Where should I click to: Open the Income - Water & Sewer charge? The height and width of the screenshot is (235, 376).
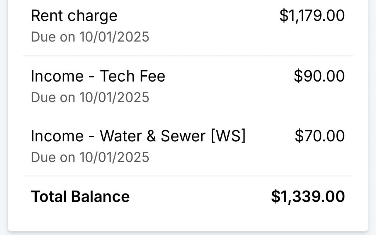[138, 136]
